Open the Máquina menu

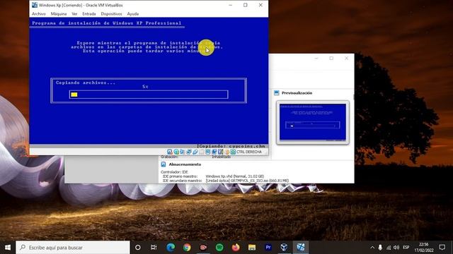coord(59,14)
